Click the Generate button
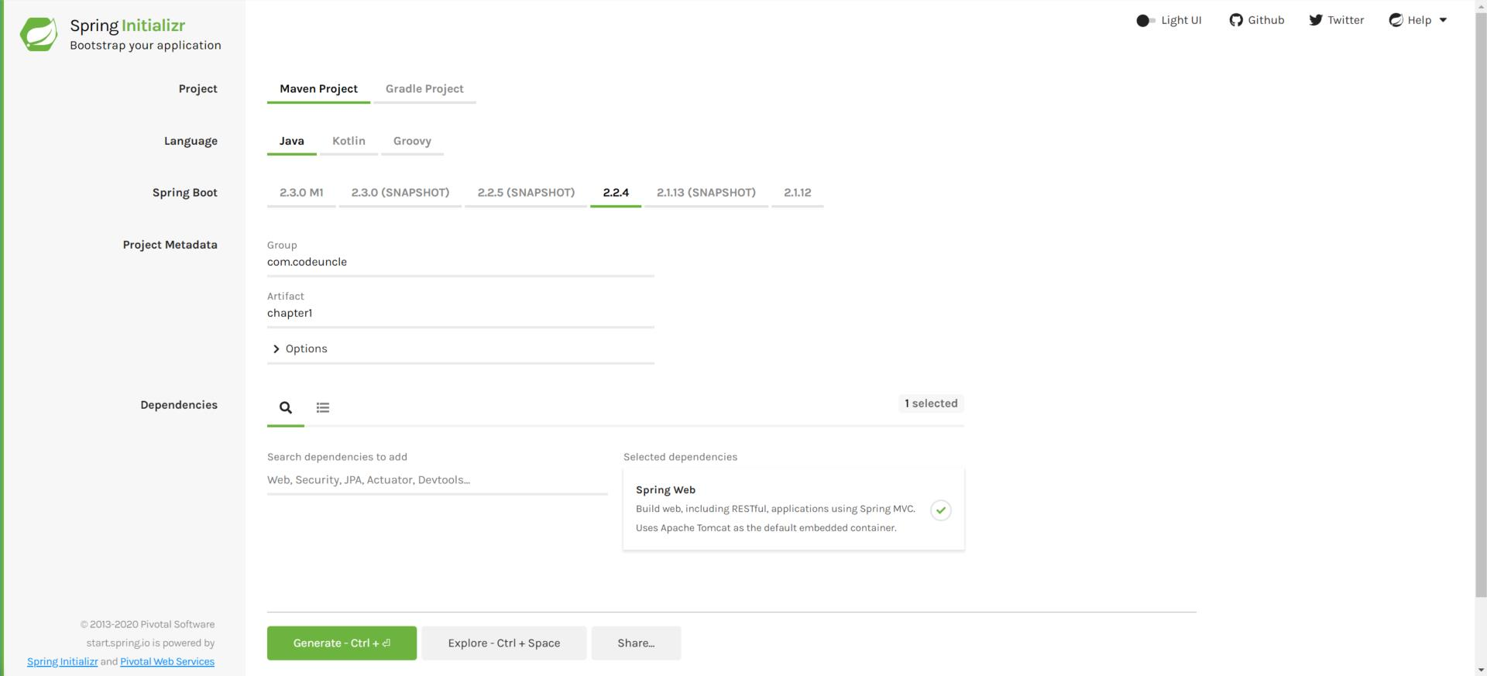The height and width of the screenshot is (676, 1487). point(342,643)
